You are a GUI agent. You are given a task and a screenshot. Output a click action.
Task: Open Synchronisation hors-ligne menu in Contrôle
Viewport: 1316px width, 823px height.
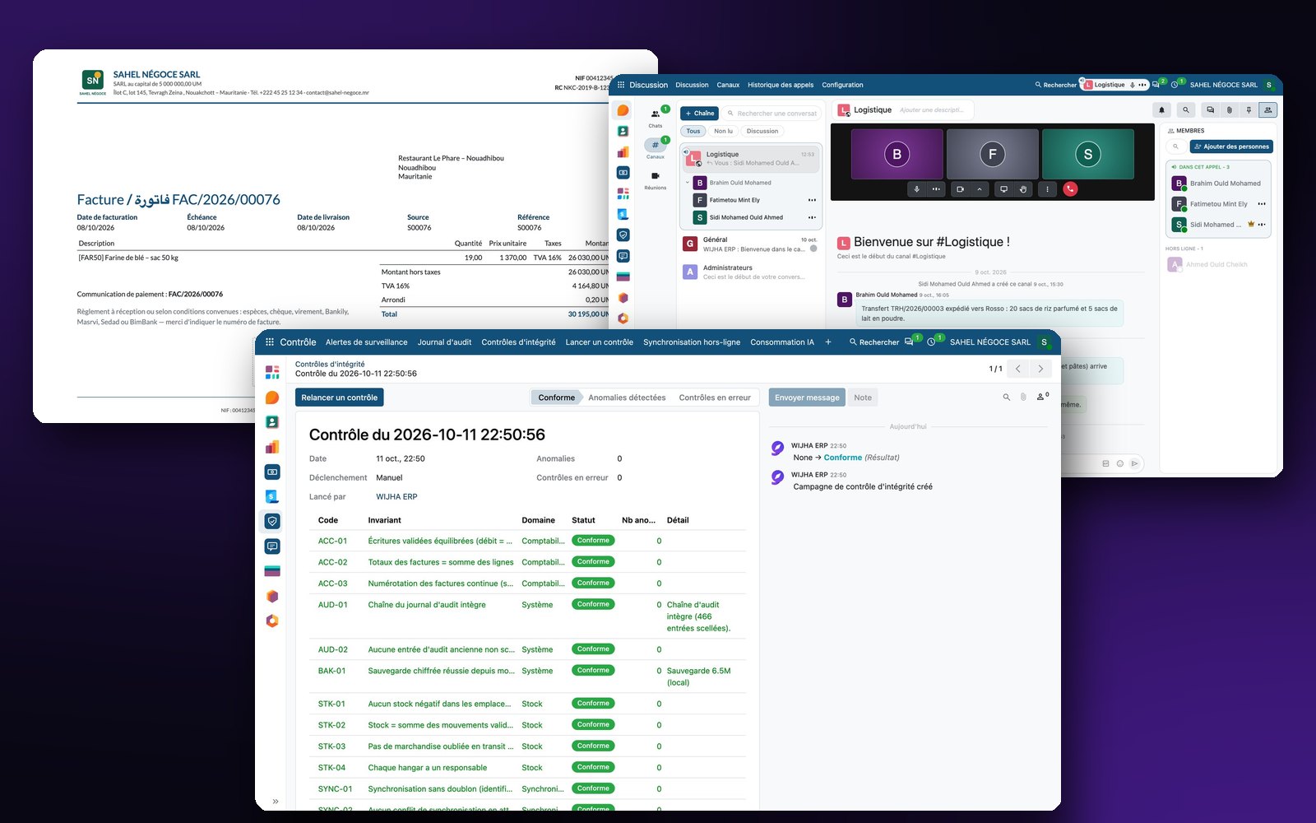point(692,342)
